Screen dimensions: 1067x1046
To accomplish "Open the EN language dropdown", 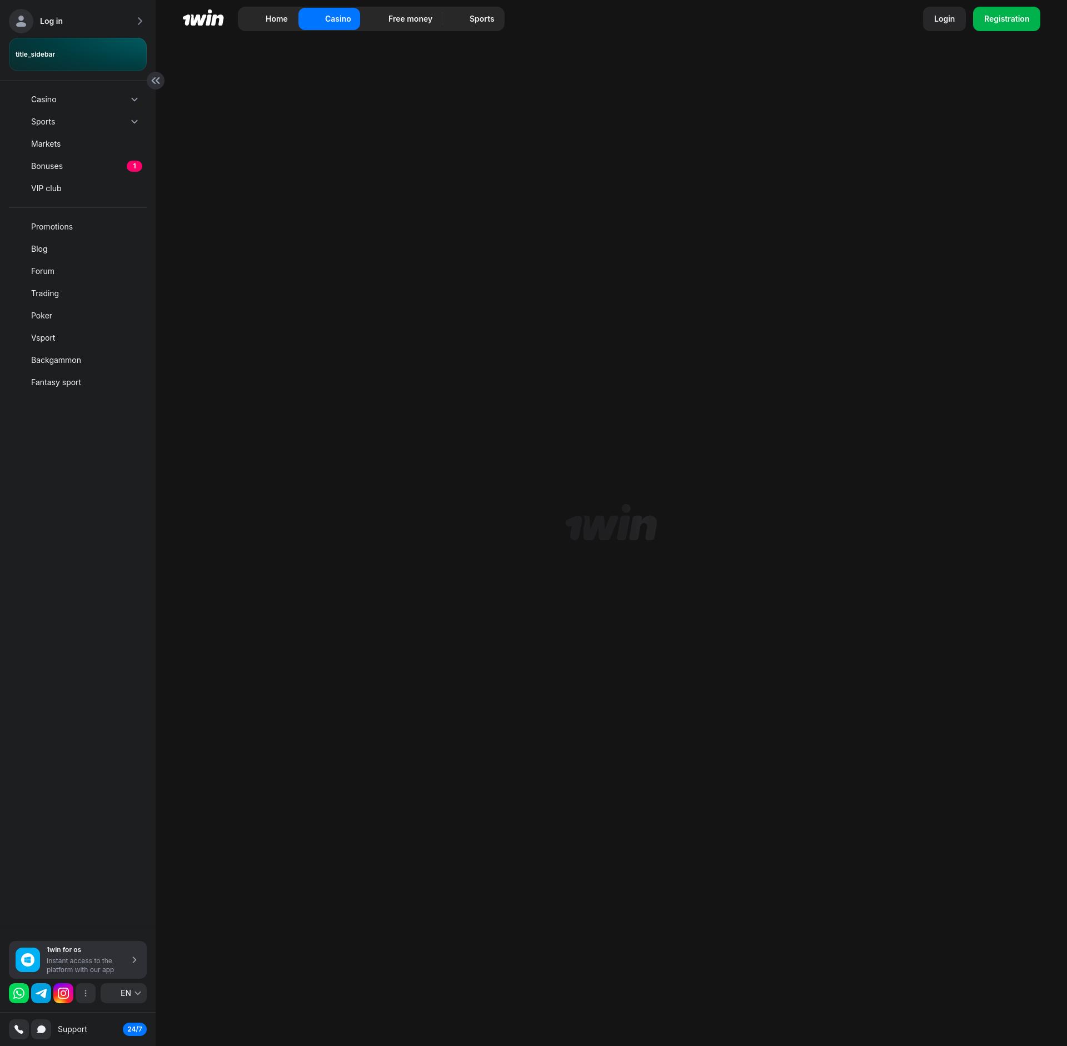I will click(124, 993).
